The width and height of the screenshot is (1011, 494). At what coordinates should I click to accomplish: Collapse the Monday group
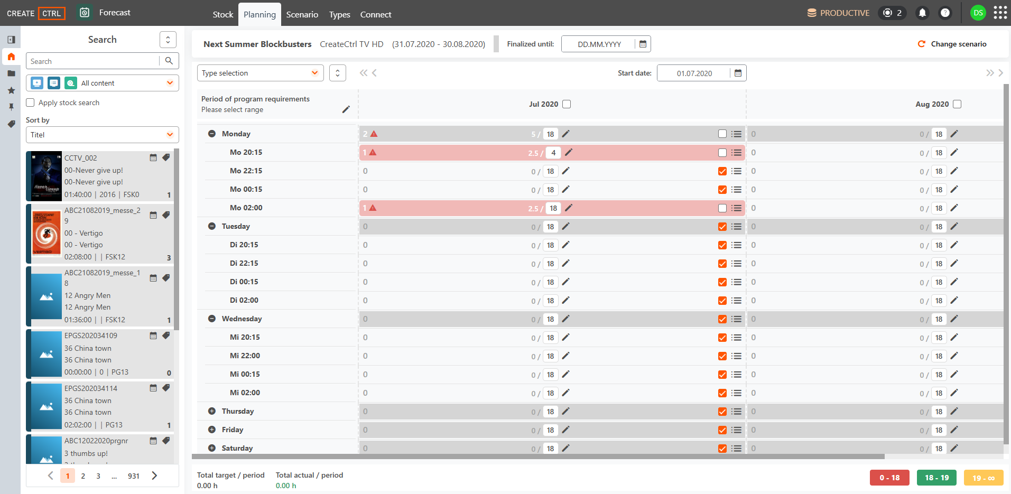(x=212, y=134)
